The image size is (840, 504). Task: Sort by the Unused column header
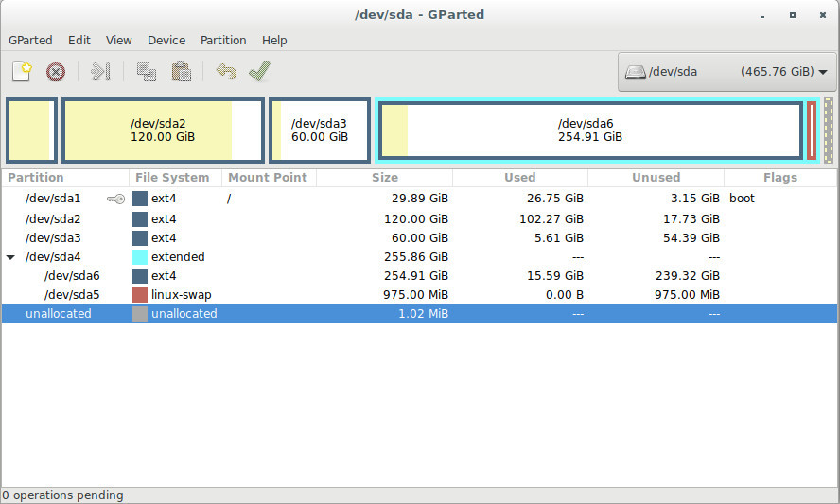coord(656,177)
